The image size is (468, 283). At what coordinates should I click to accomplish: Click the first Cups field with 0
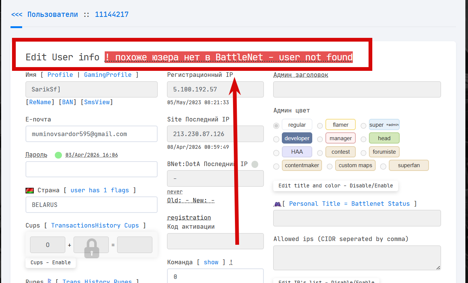(x=48, y=245)
